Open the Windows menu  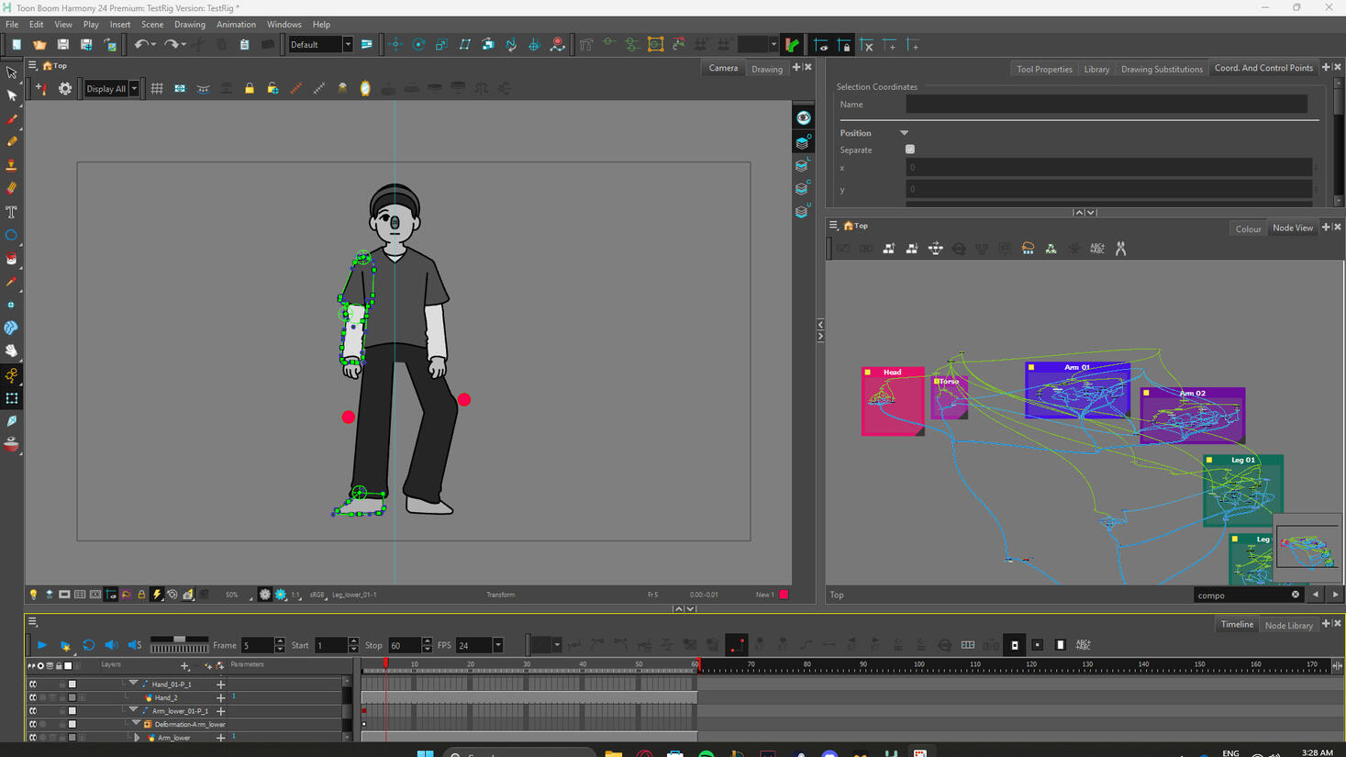point(284,25)
